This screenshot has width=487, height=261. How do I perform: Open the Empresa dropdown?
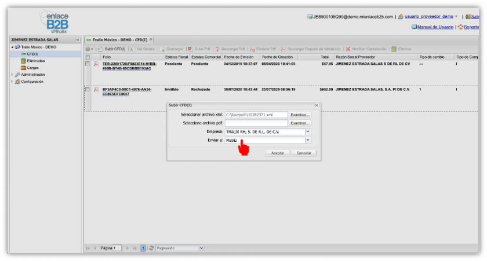coord(308,132)
